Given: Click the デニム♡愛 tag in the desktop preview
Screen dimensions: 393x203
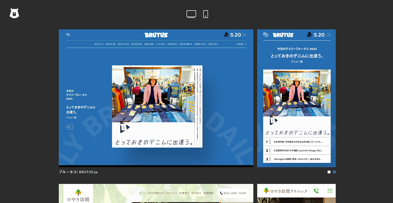Looking at the screenshot, I should tap(71, 118).
